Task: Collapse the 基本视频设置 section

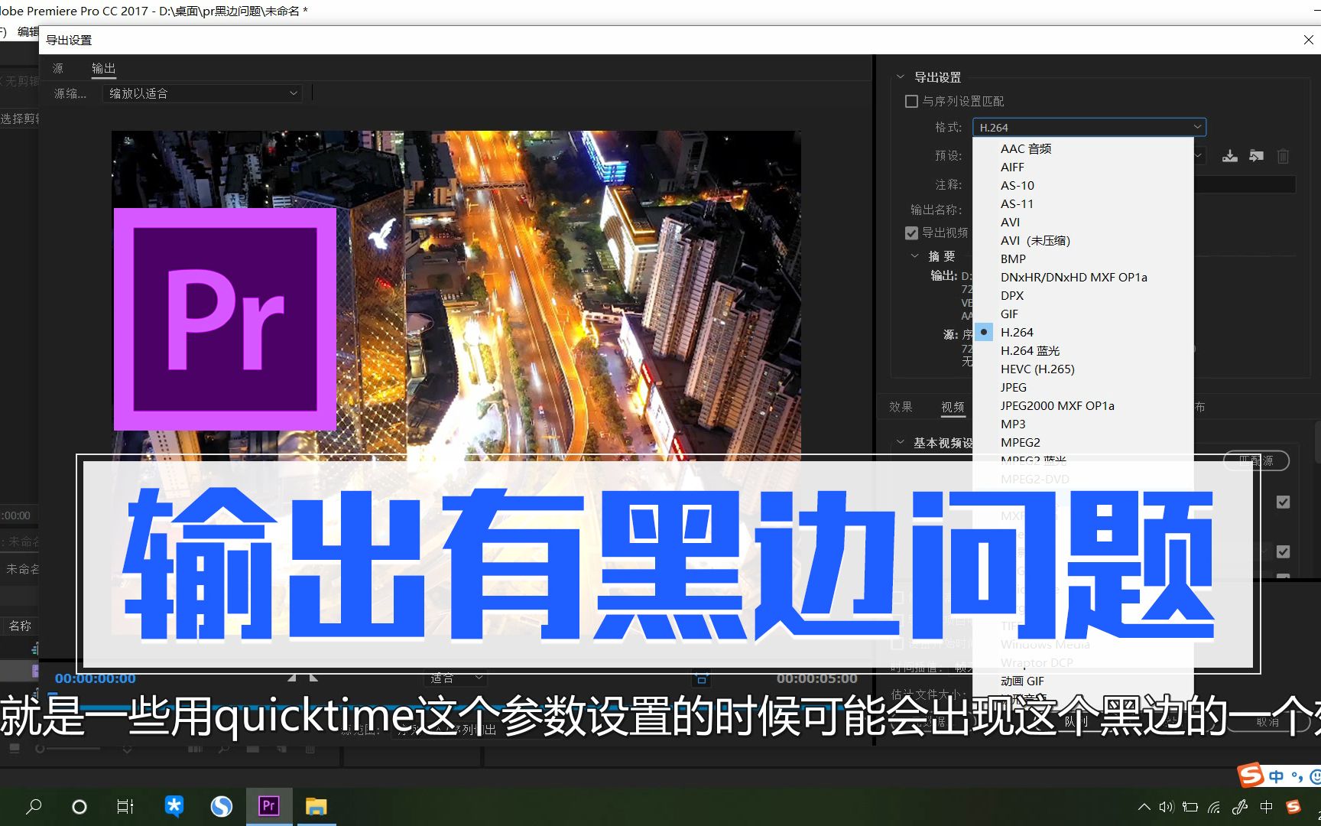Action: (x=901, y=442)
